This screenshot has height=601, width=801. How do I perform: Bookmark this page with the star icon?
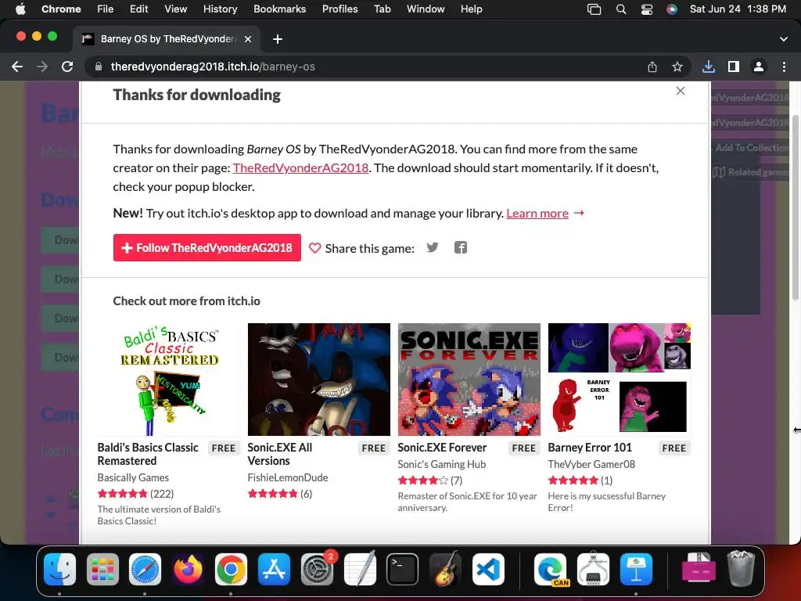[x=677, y=67]
